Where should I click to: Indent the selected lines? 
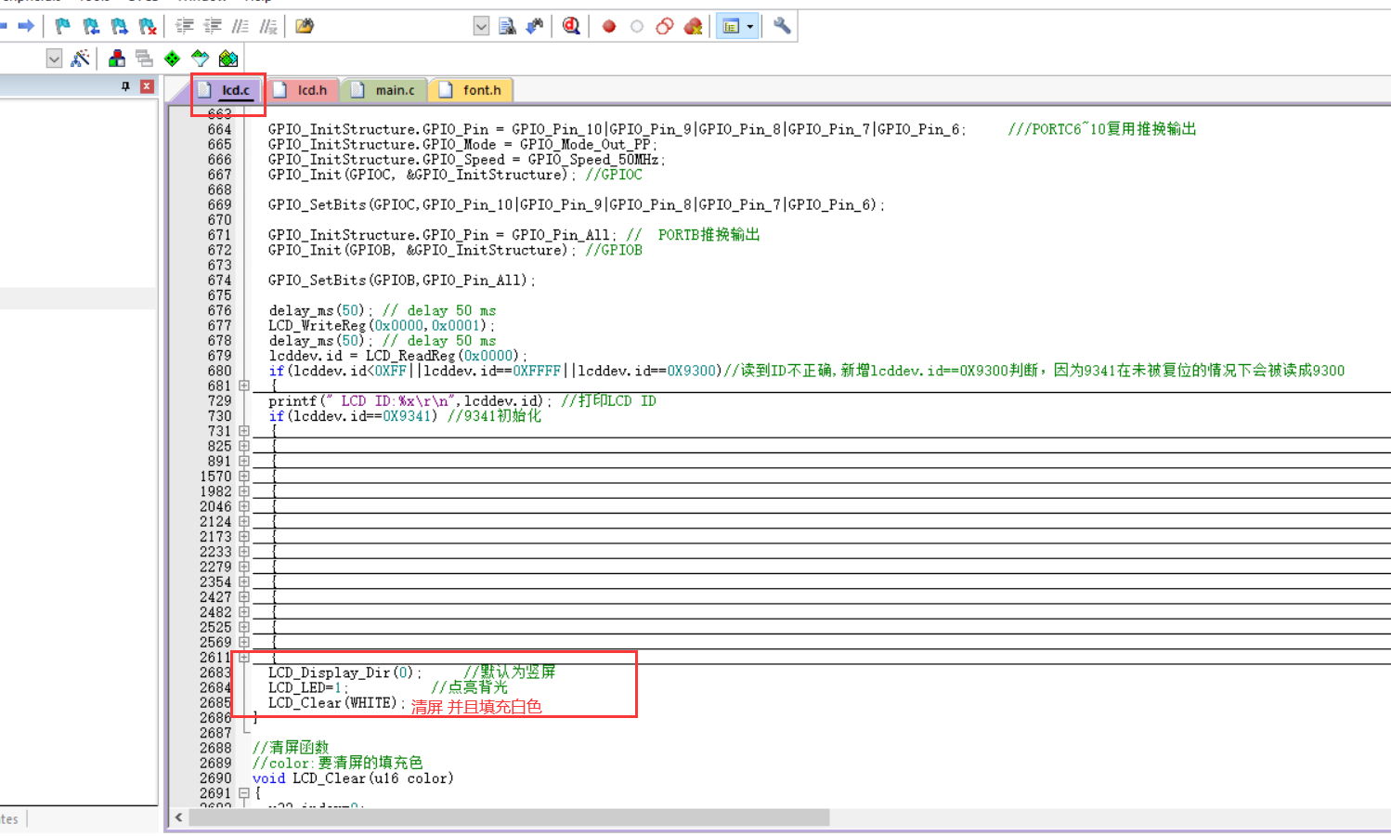coord(185,26)
